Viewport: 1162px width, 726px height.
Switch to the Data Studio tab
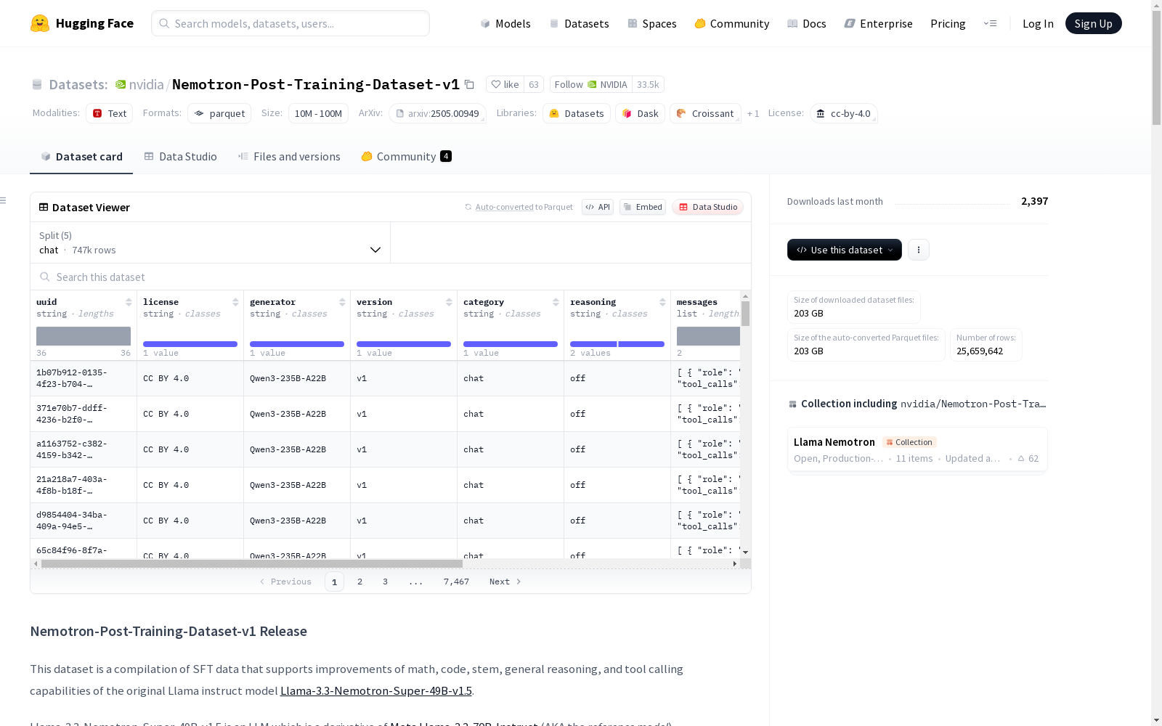point(180,157)
